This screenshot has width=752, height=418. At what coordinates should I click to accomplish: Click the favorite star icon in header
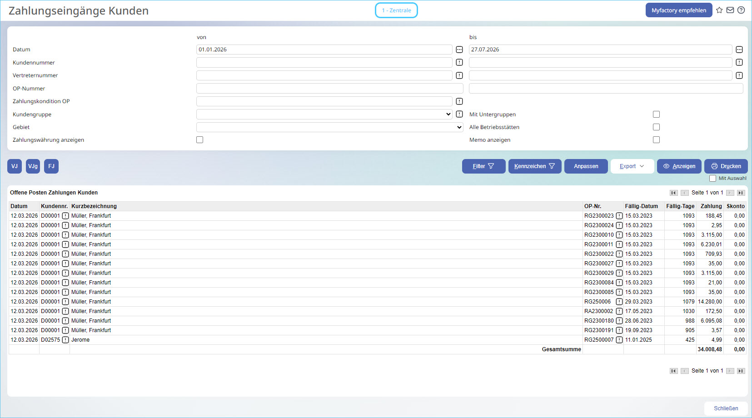719,10
